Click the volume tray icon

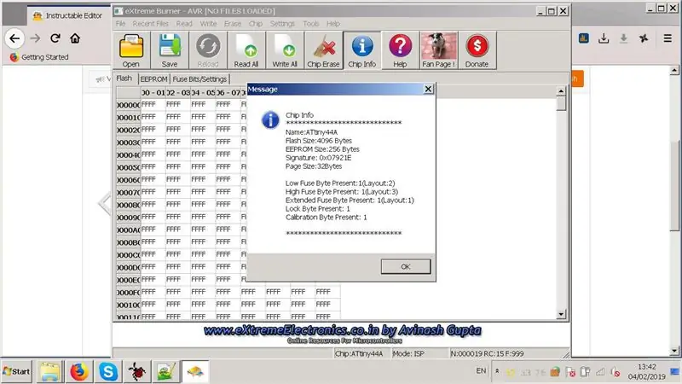point(615,372)
